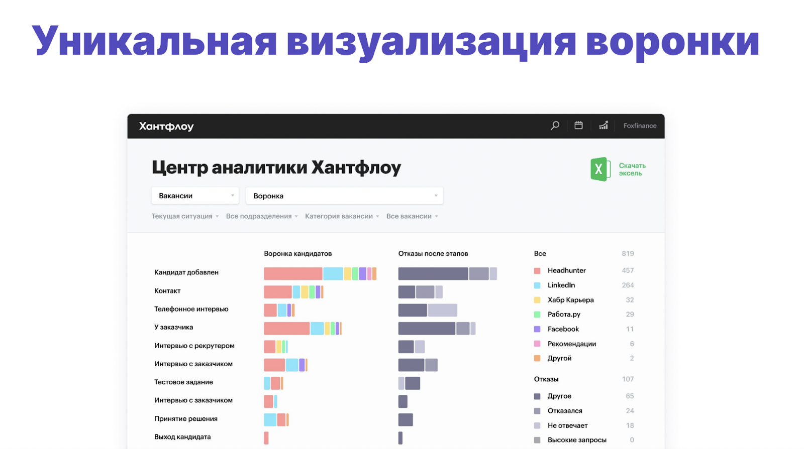Open the Вакансии dropdown
The height and width of the screenshot is (449, 804).
pos(195,196)
